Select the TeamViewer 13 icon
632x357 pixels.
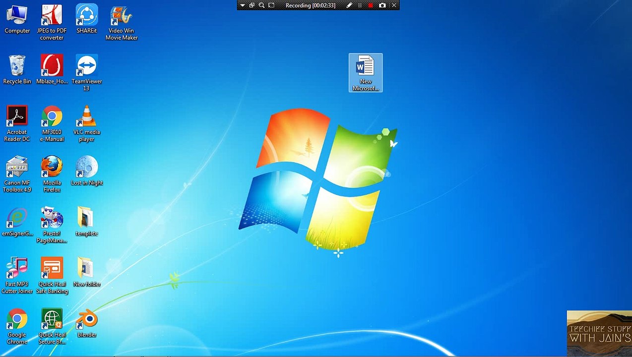(86, 73)
